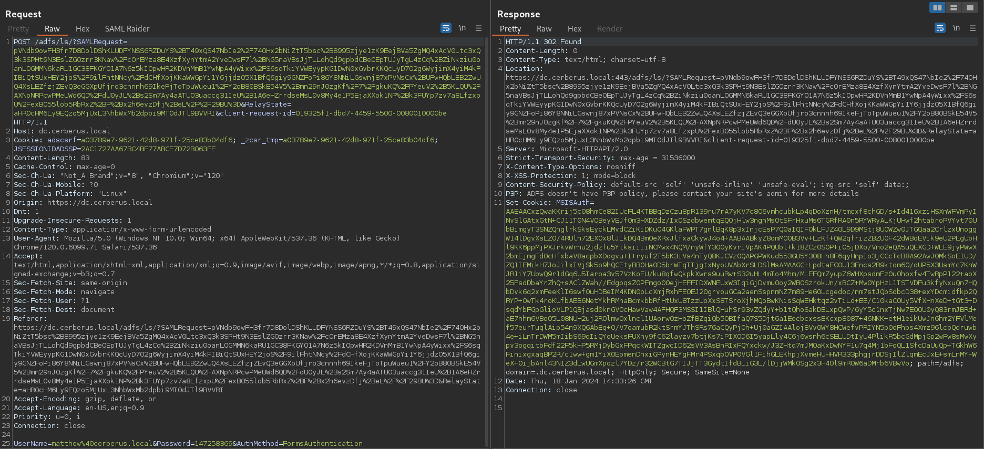
Task: Open the Response Render tab
Action: point(610,29)
